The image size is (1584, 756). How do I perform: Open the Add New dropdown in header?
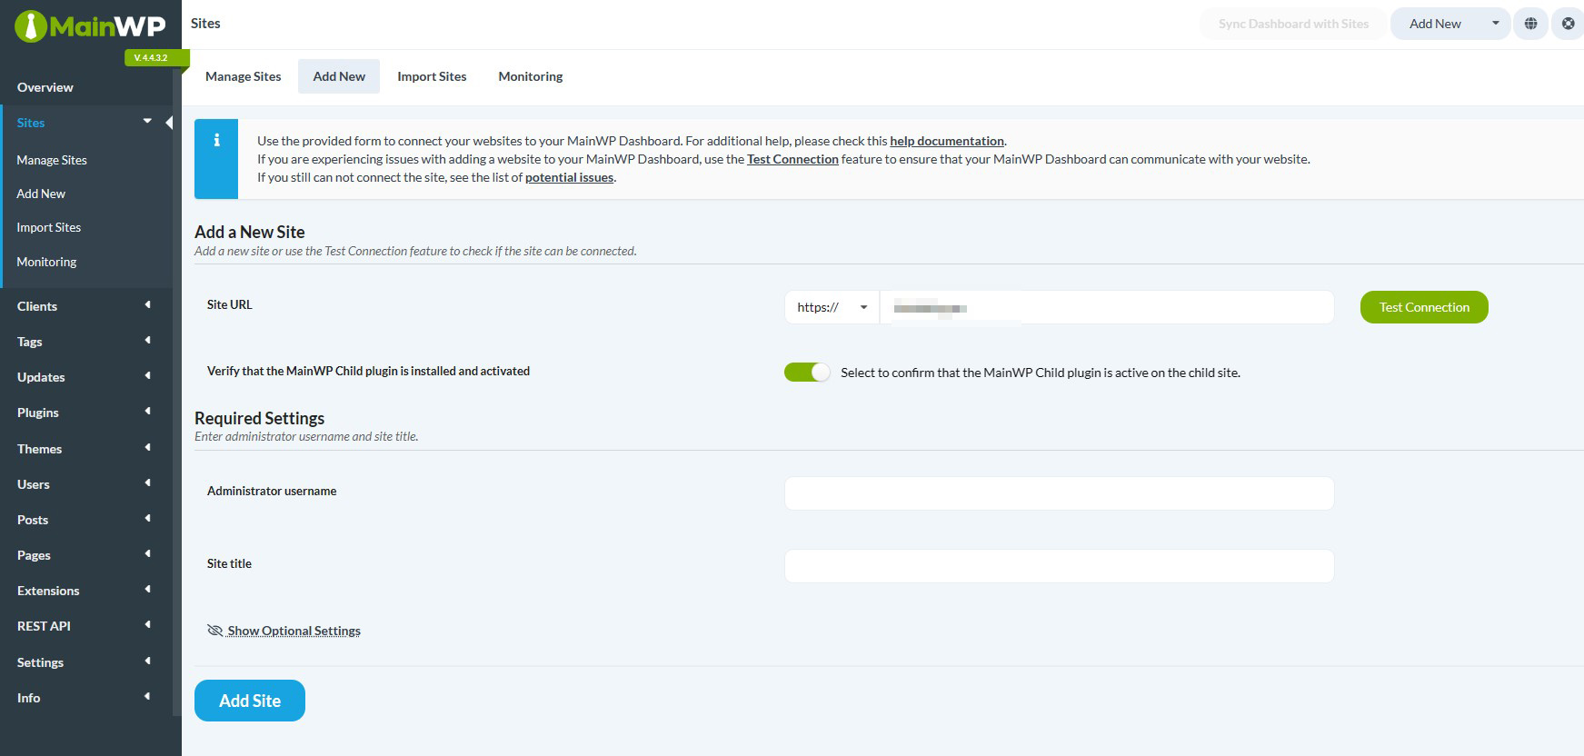point(1495,24)
